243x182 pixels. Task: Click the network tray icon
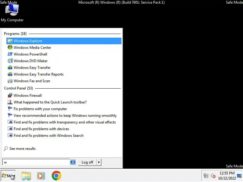(206, 176)
